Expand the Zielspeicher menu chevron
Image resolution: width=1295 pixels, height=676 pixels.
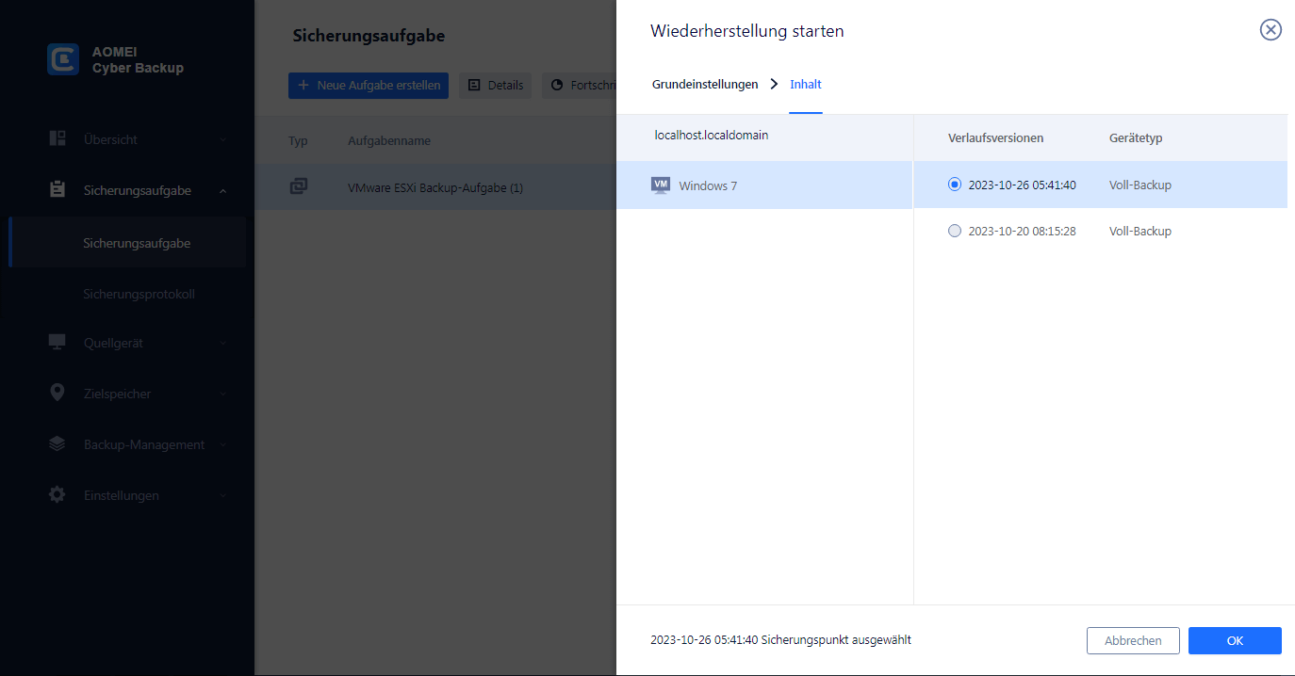223,394
